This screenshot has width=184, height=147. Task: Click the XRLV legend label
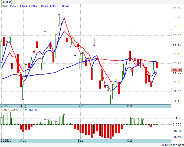pos(4,6)
